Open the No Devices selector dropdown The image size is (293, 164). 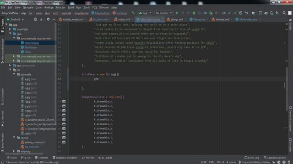(x=163, y=13)
